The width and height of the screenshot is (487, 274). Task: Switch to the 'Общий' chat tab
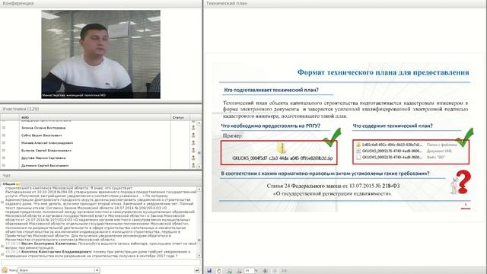pyautogui.click(x=11, y=184)
